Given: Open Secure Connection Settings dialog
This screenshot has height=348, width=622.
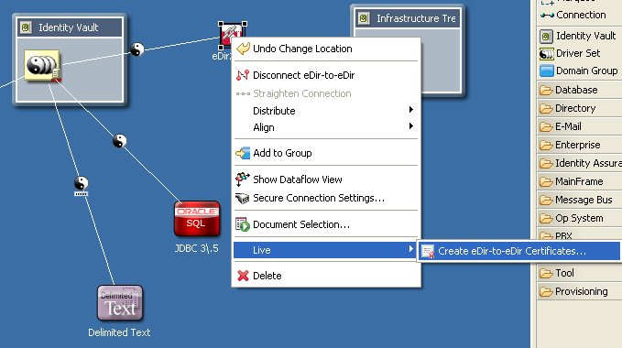Looking at the screenshot, I should pyautogui.click(x=326, y=198).
